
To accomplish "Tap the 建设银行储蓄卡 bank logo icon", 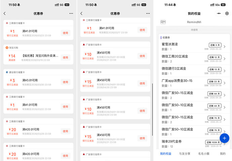I will coord(7,72).
